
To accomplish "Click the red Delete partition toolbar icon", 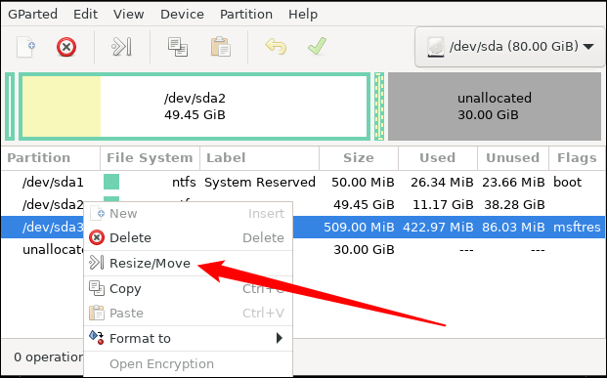I will tap(66, 47).
